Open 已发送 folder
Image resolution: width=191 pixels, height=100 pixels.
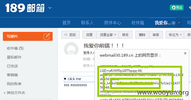click(x=12, y=66)
